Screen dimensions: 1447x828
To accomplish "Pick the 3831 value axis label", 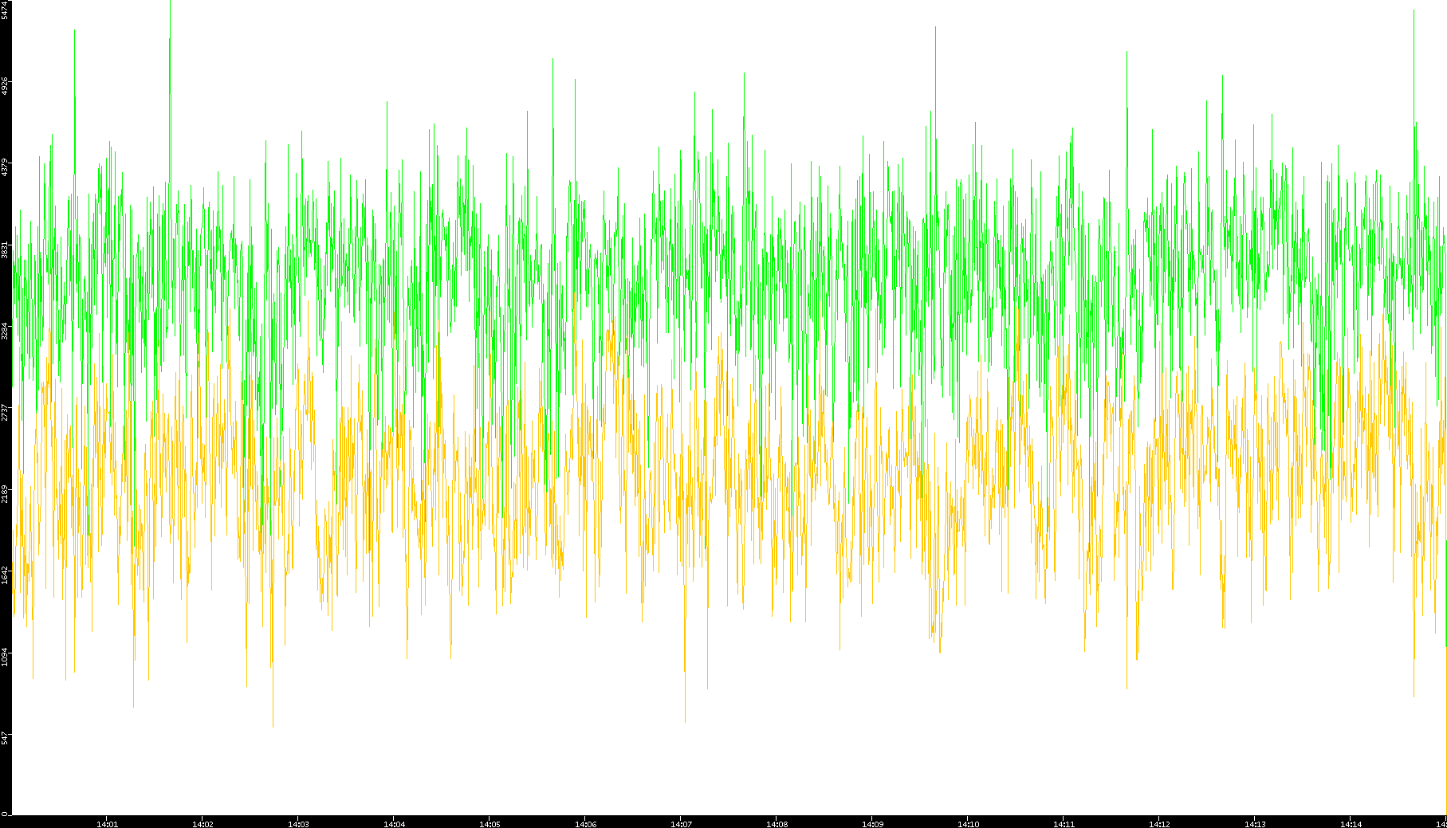I will (6, 250).
